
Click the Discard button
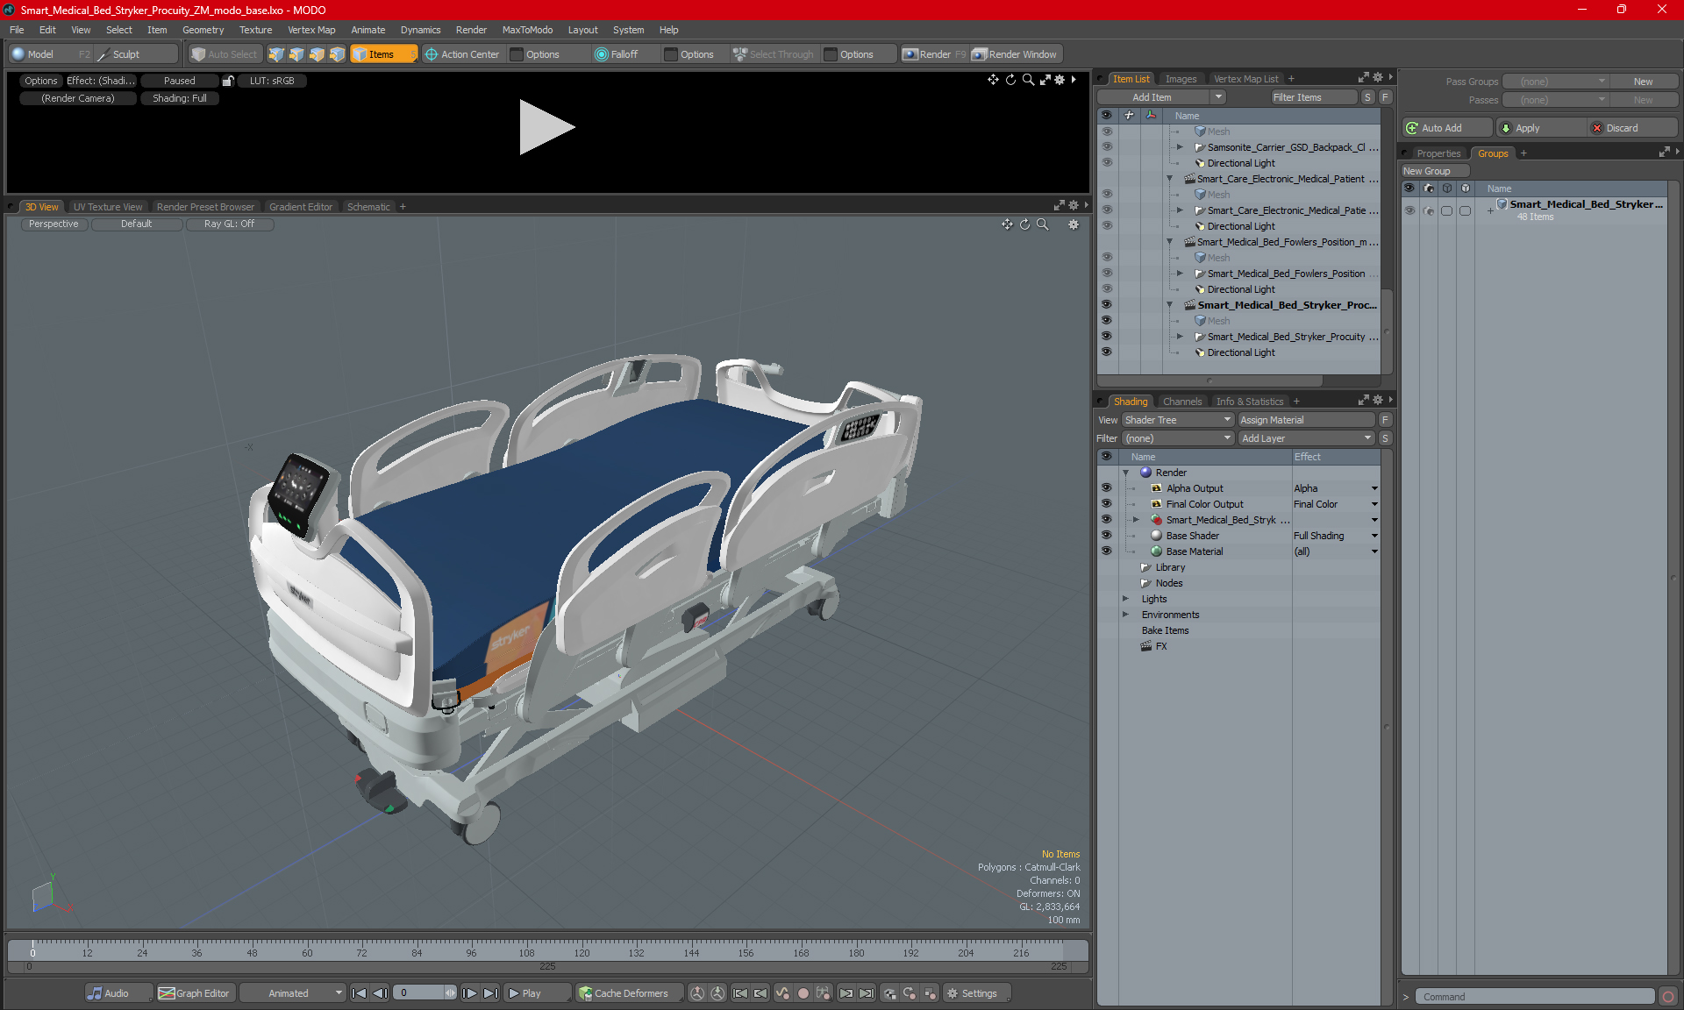click(x=1633, y=128)
